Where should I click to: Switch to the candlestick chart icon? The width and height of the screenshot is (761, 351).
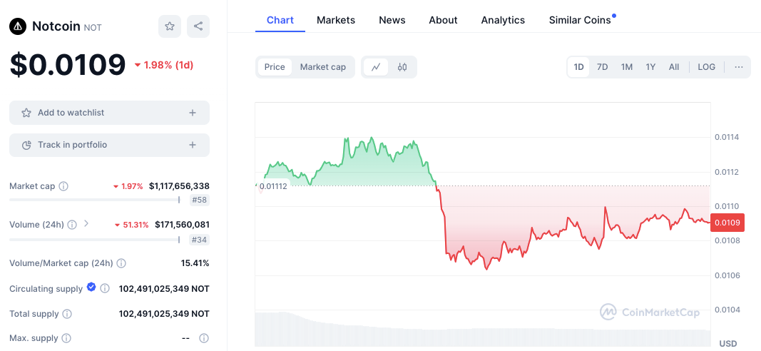(x=402, y=67)
